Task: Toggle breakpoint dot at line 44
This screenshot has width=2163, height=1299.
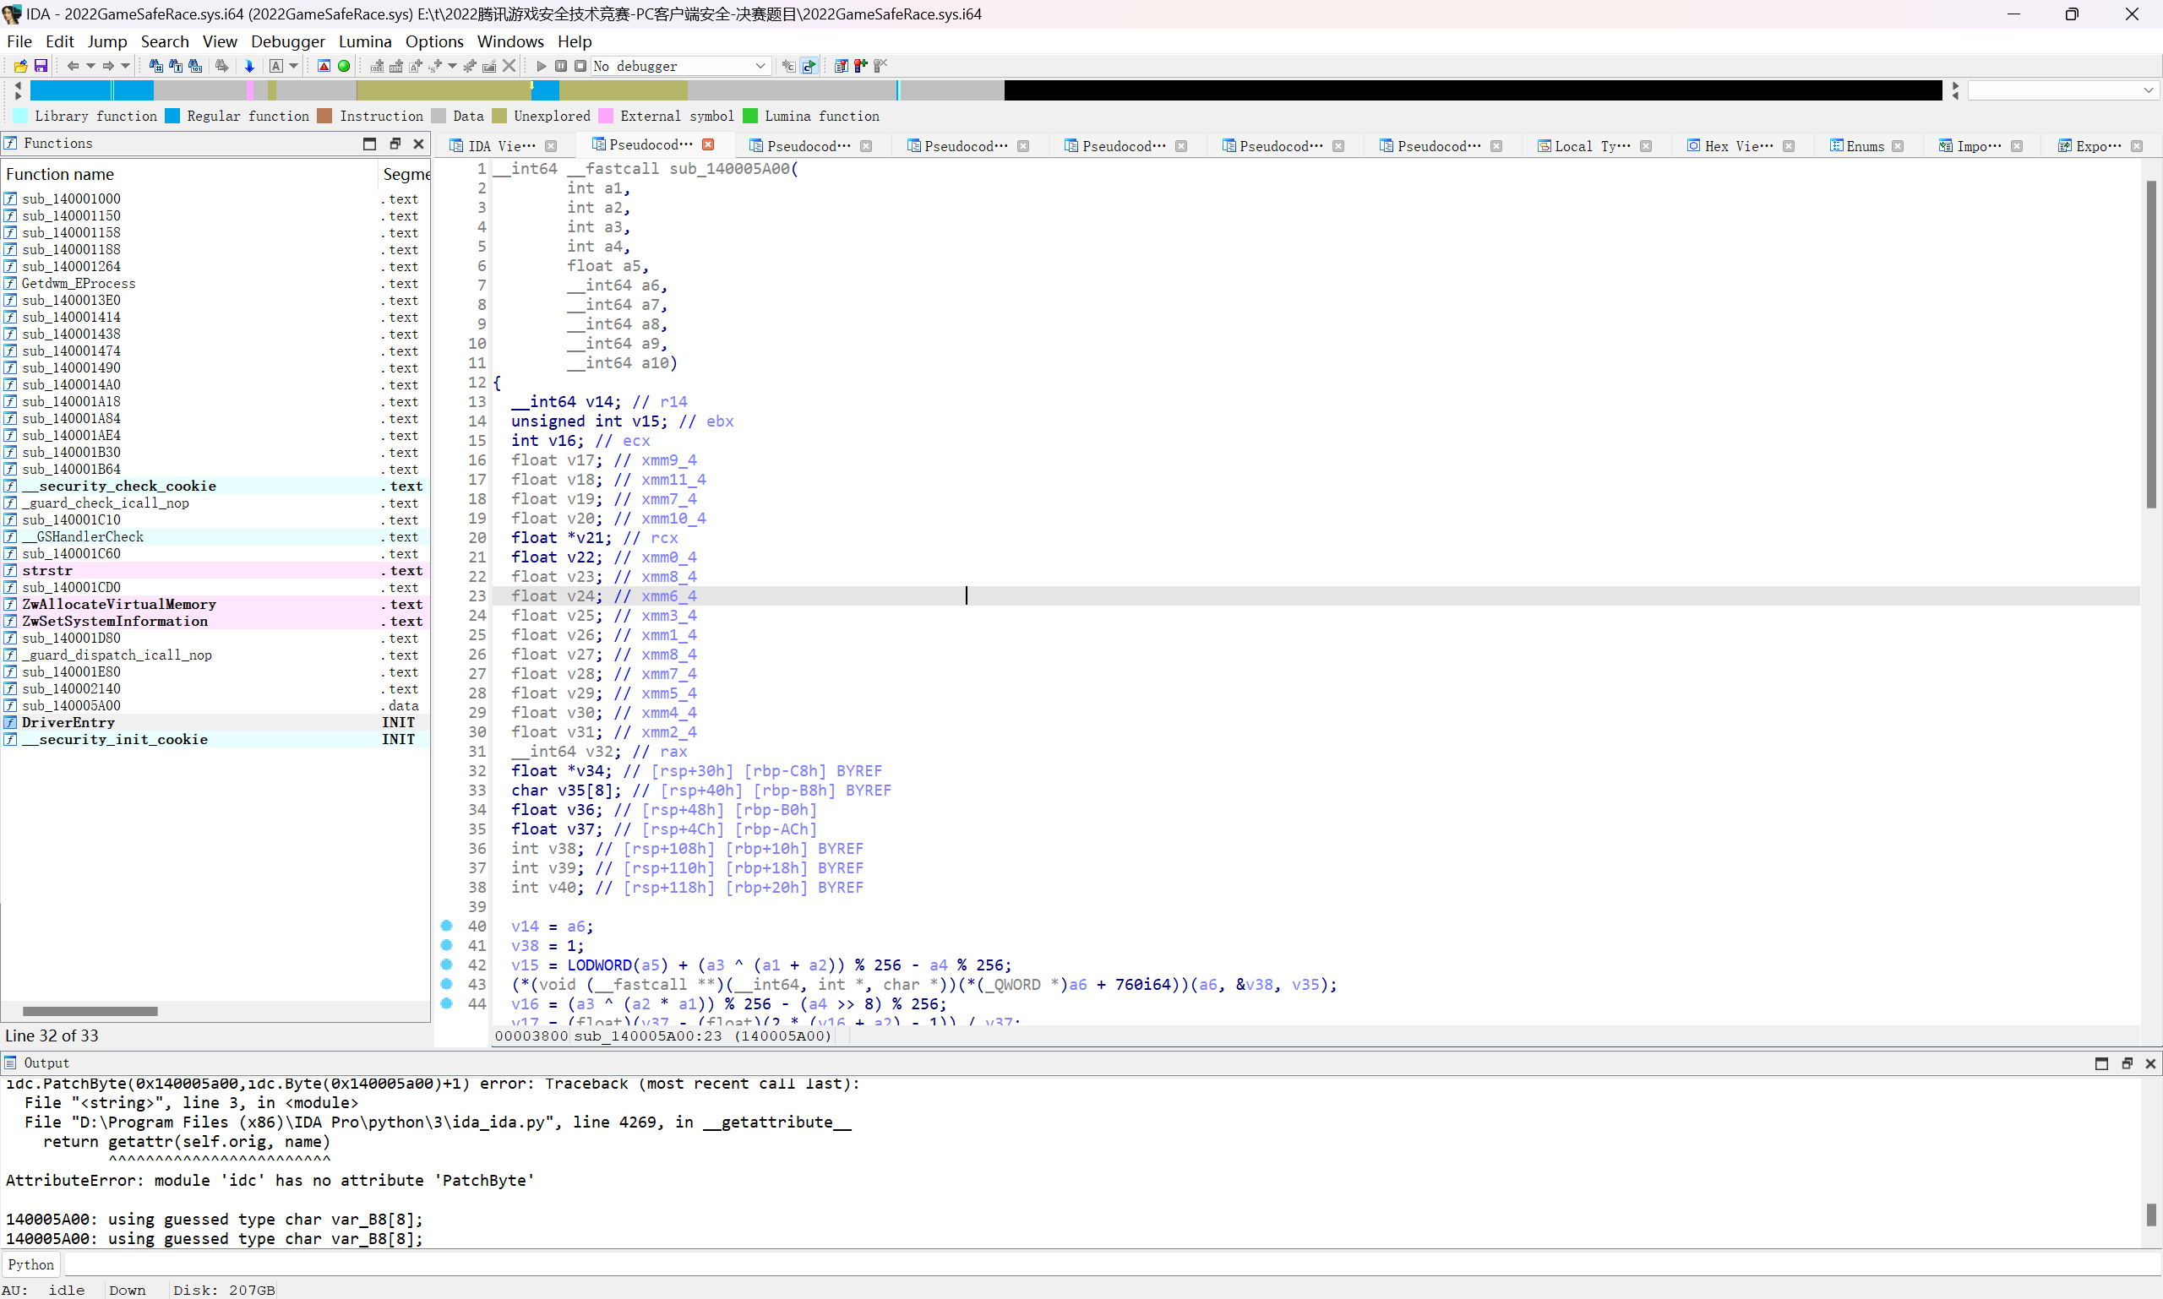Action: pyautogui.click(x=447, y=1003)
